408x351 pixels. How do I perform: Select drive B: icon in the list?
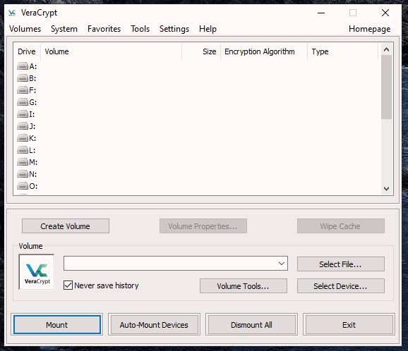click(x=23, y=78)
